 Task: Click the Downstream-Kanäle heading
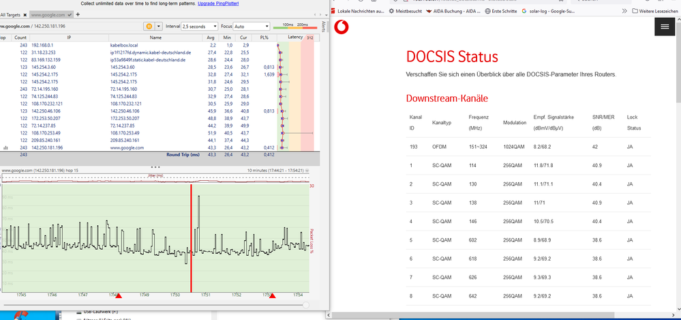click(x=447, y=99)
